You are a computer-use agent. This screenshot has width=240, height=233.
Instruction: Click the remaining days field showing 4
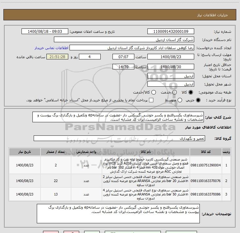tap(90, 57)
